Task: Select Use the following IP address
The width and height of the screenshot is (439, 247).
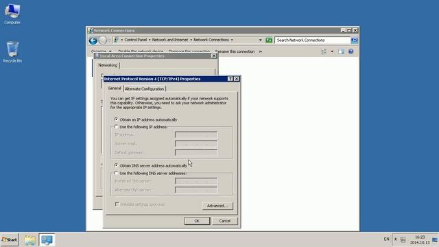Action: (x=141, y=127)
